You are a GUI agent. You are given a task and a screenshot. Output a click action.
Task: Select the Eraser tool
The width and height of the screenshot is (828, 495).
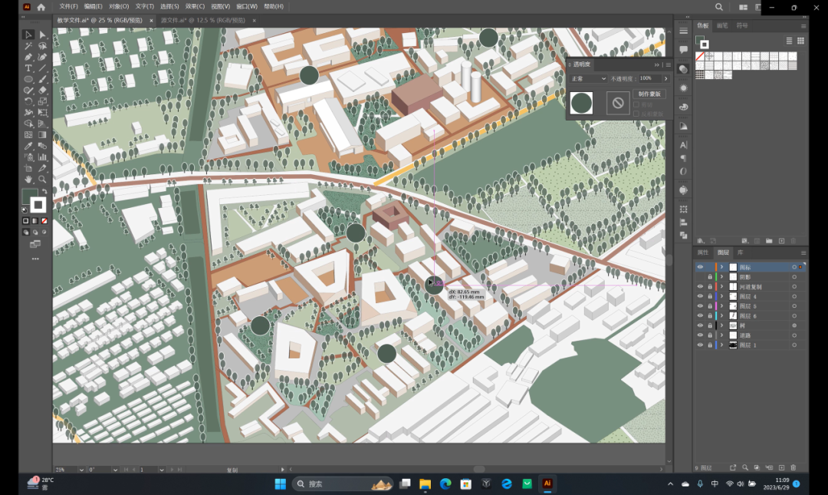coord(42,91)
